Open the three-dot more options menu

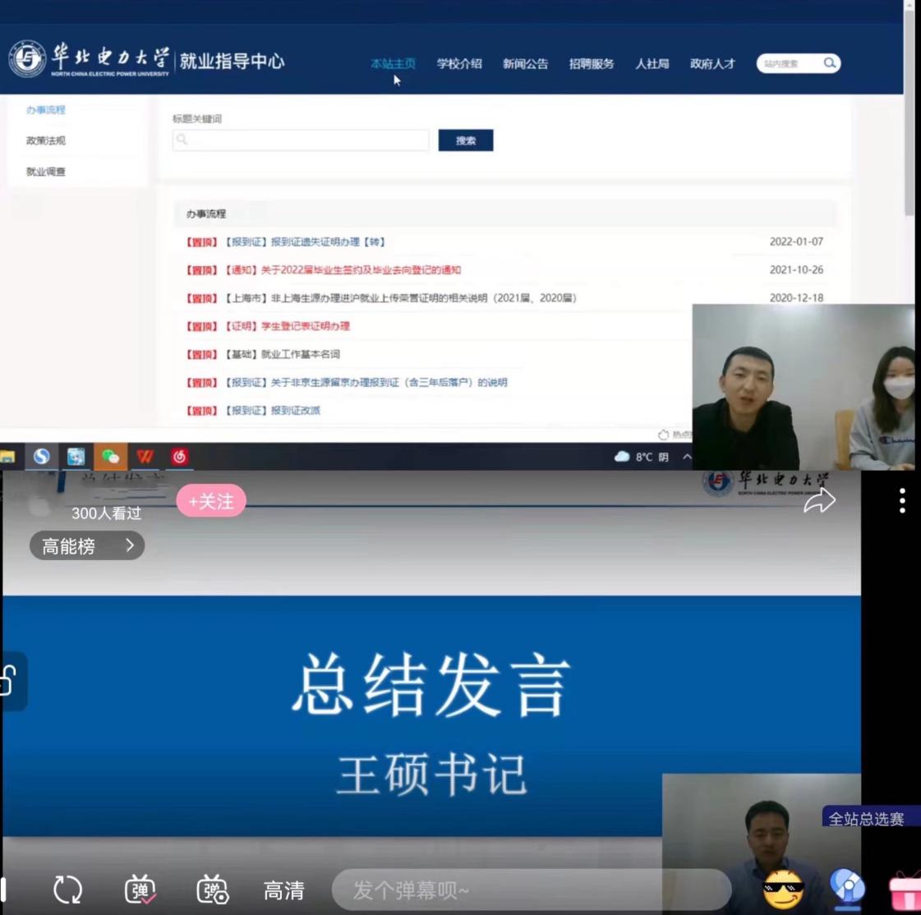[x=902, y=500]
